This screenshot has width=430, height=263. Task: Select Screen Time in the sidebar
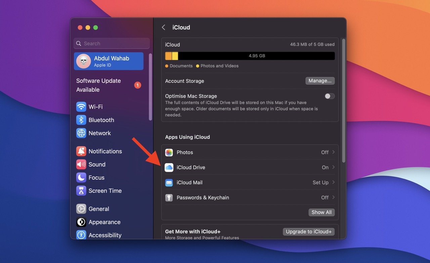[x=109, y=191]
